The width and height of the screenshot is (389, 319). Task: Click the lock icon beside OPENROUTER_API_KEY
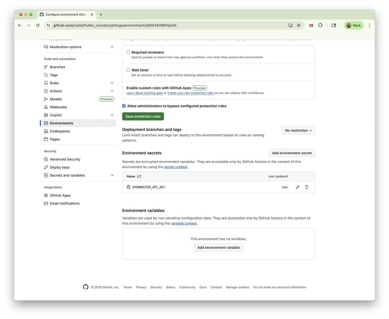pyautogui.click(x=129, y=187)
